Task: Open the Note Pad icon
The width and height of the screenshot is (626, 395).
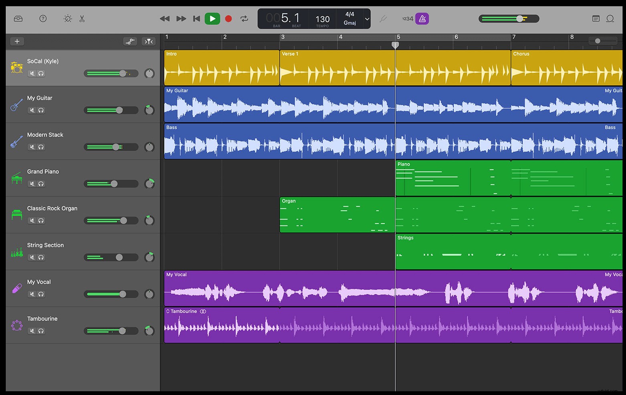Action: coord(595,18)
